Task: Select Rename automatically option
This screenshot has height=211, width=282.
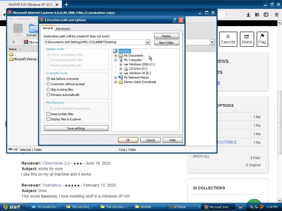Action: (63, 95)
